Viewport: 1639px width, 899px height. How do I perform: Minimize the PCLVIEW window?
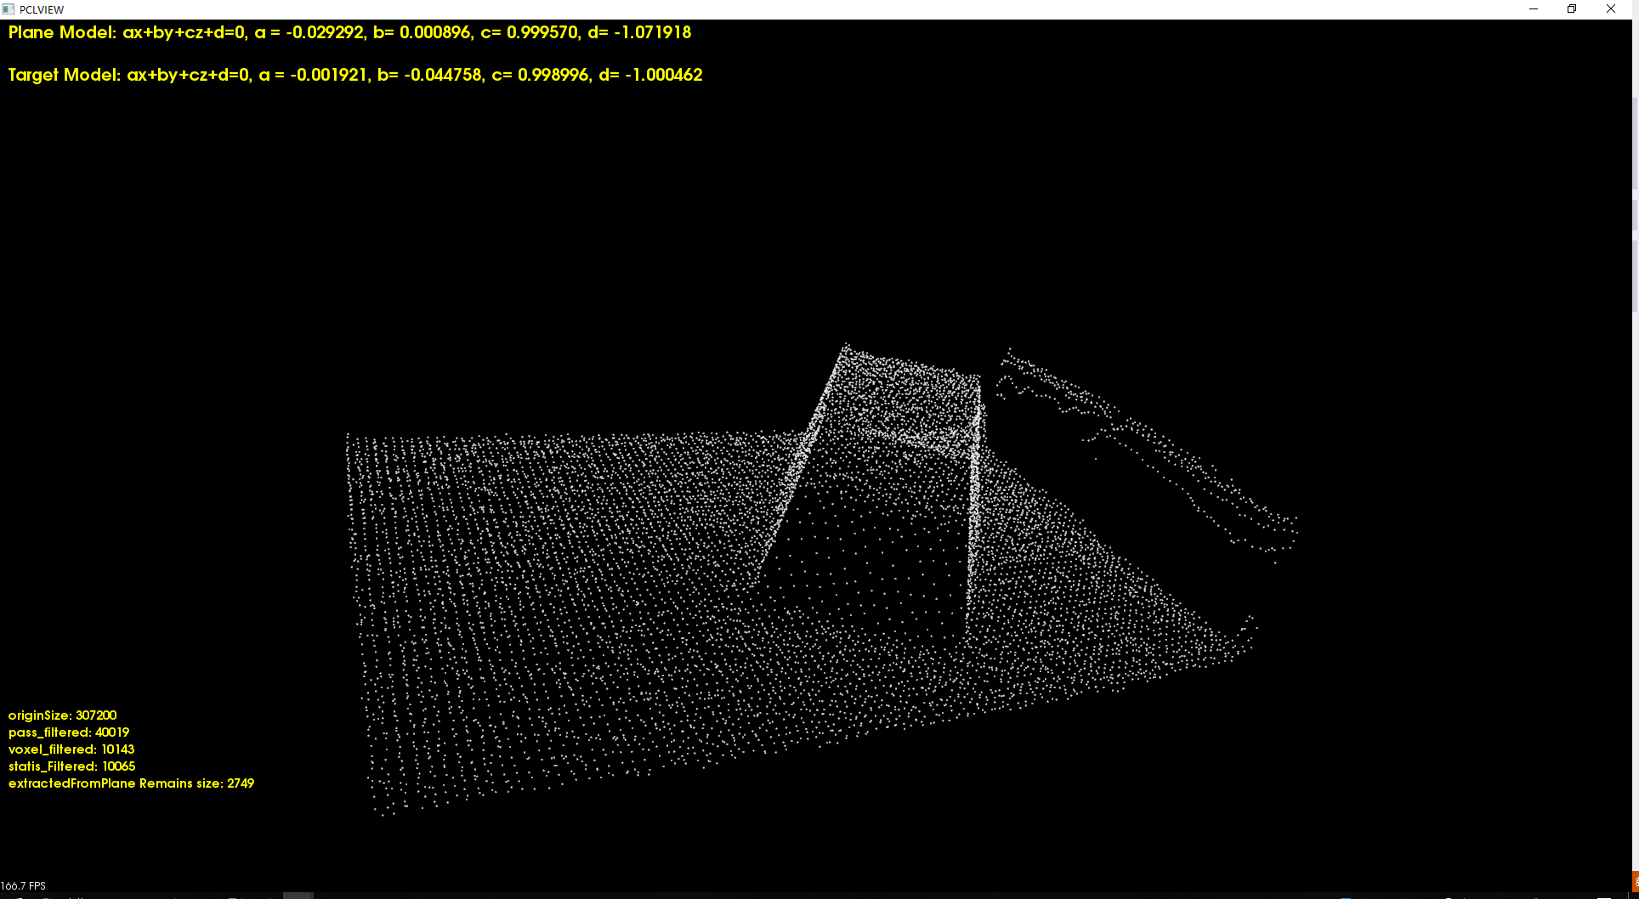point(1534,9)
